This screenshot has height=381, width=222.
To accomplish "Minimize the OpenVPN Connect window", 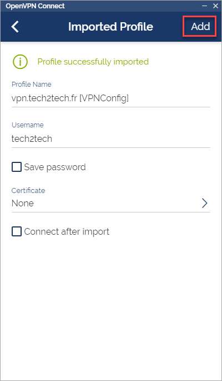I will tap(205, 6).
